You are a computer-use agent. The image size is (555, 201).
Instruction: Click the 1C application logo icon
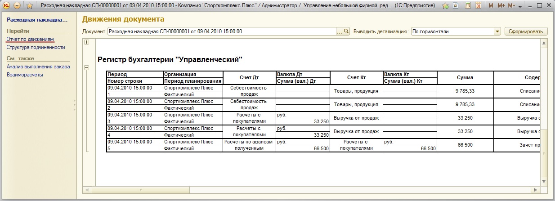6,6
